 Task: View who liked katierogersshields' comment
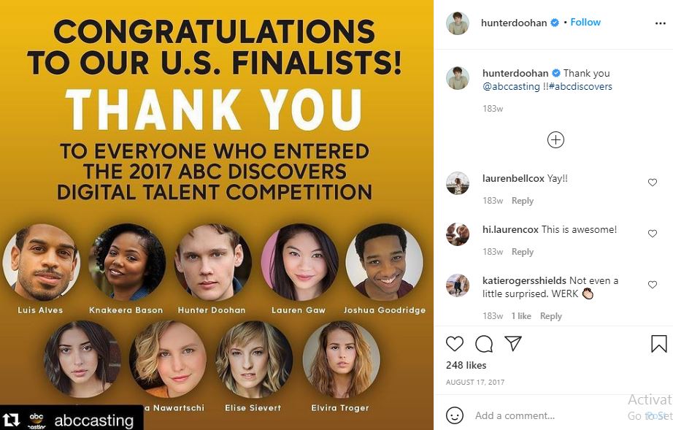521,316
